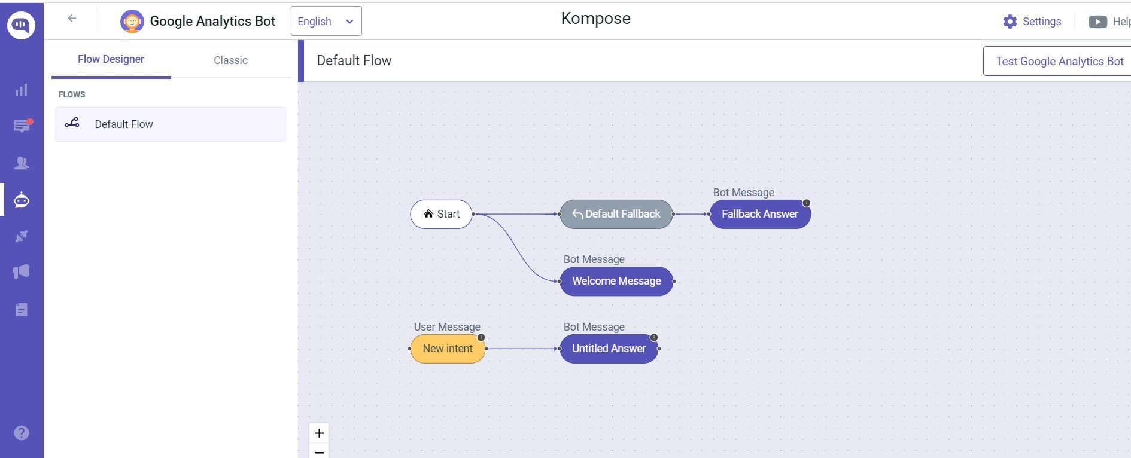Viewport: 1131px width, 458px height.
Task: Open the English language dropdown
Action: pos(326,21)
